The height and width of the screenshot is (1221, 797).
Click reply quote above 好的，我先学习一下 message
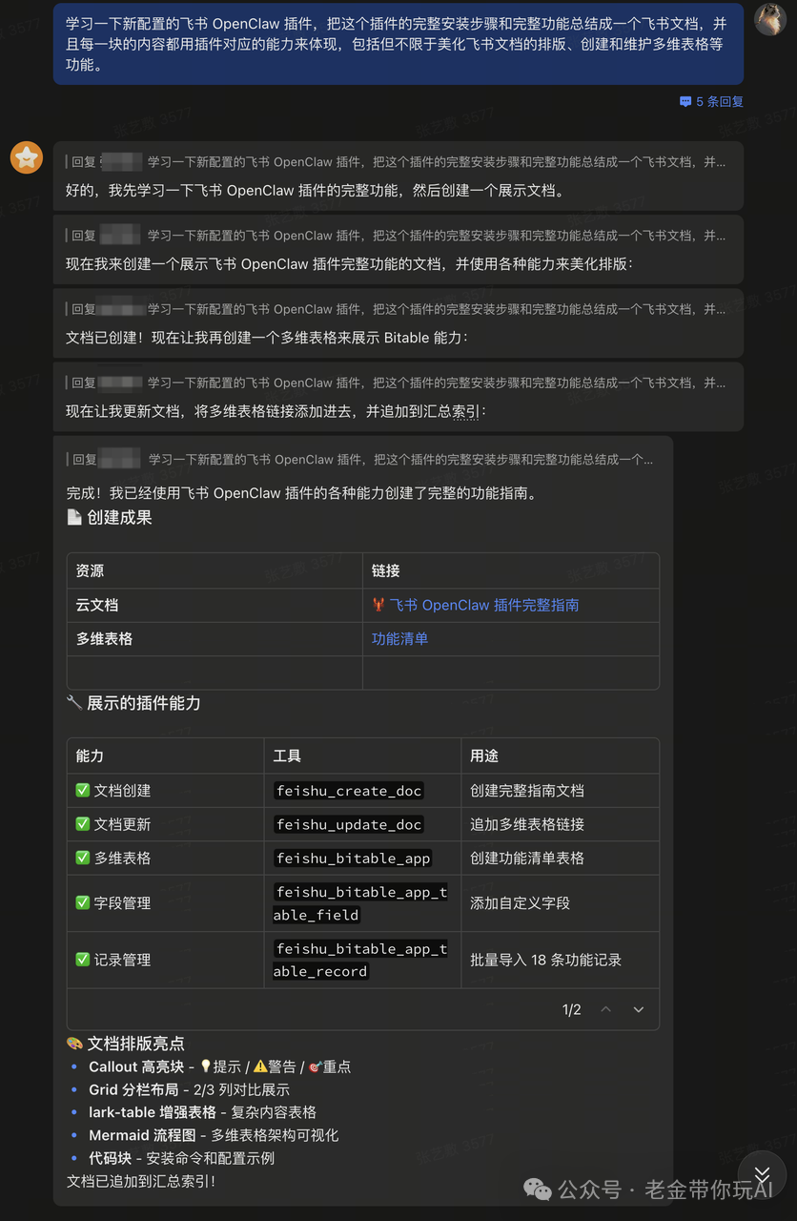click(396, 162)
